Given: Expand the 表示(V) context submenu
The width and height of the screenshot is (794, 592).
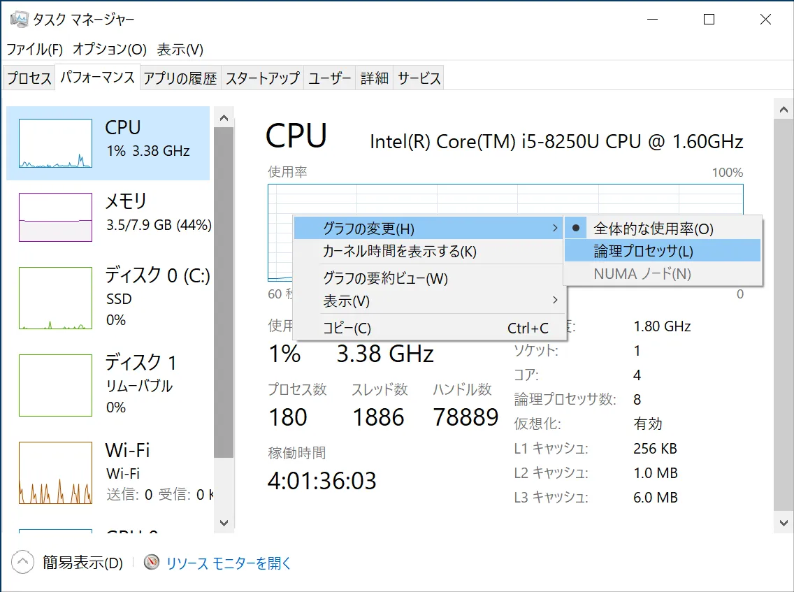Looking at the screenshot, I should 429,301.
